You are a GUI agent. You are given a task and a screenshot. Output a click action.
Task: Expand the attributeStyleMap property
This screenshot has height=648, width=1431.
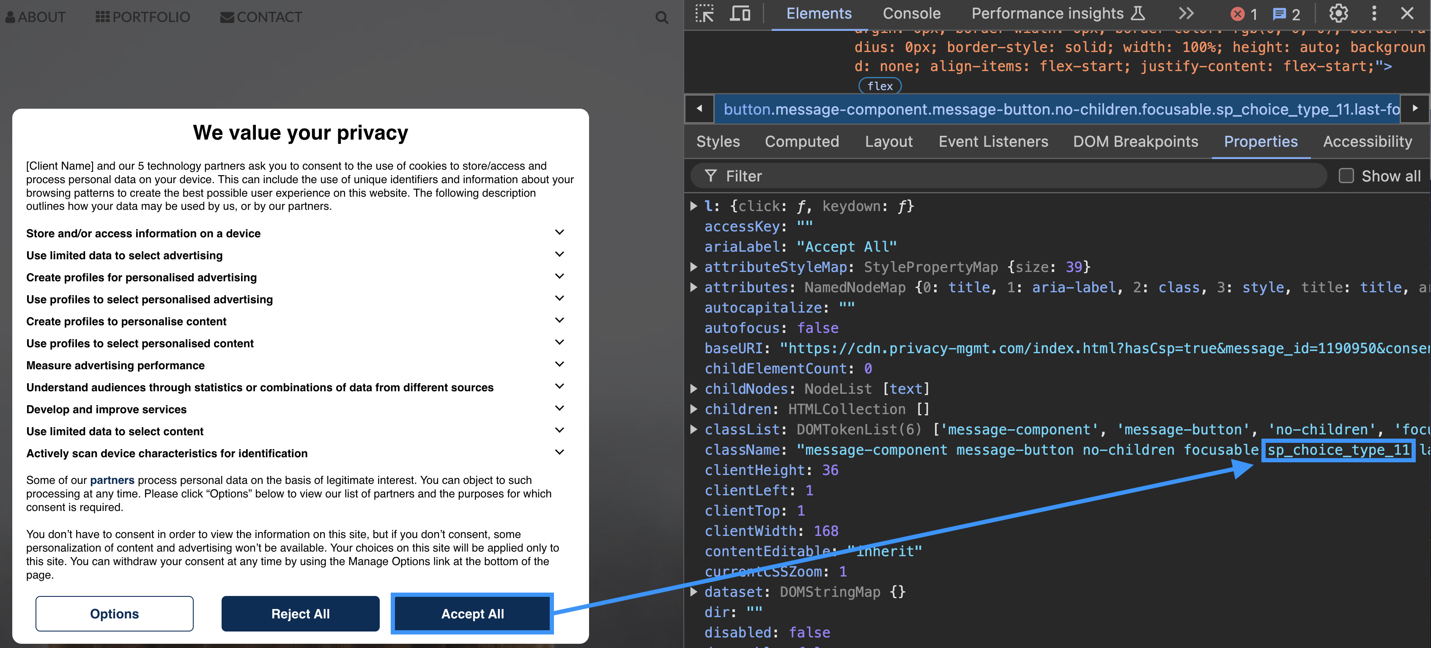[693, 267]
